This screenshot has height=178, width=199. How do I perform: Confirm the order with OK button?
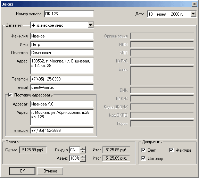pyautogui.click(x=22, y=171)
